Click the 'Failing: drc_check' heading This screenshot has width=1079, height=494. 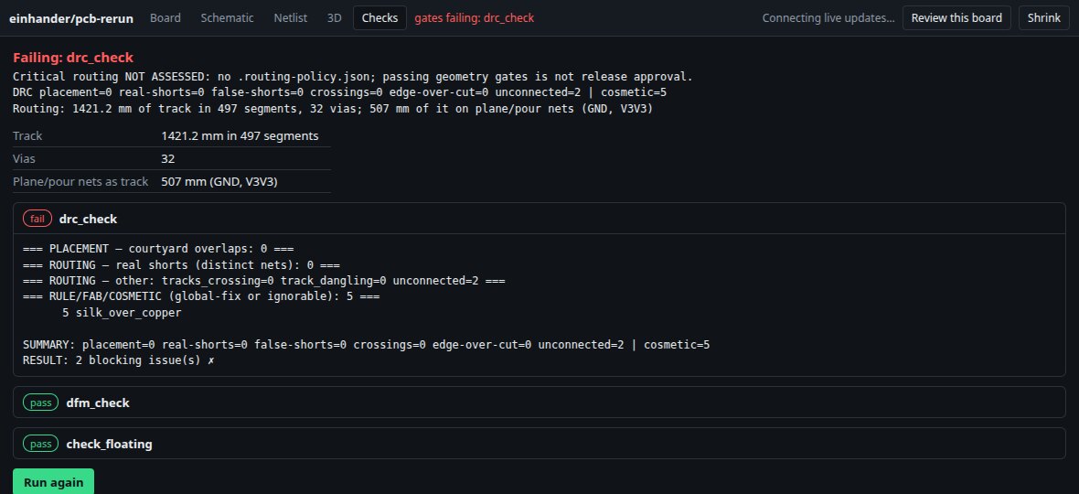pyautogui.click(x=73, y=58)
